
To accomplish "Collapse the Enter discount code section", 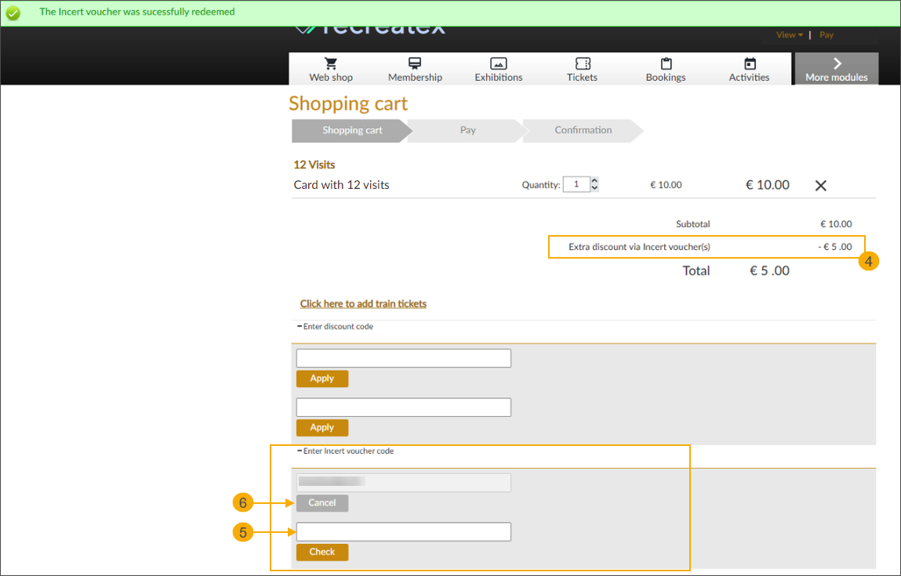I will pyautogui.click(x=299, y=326).
